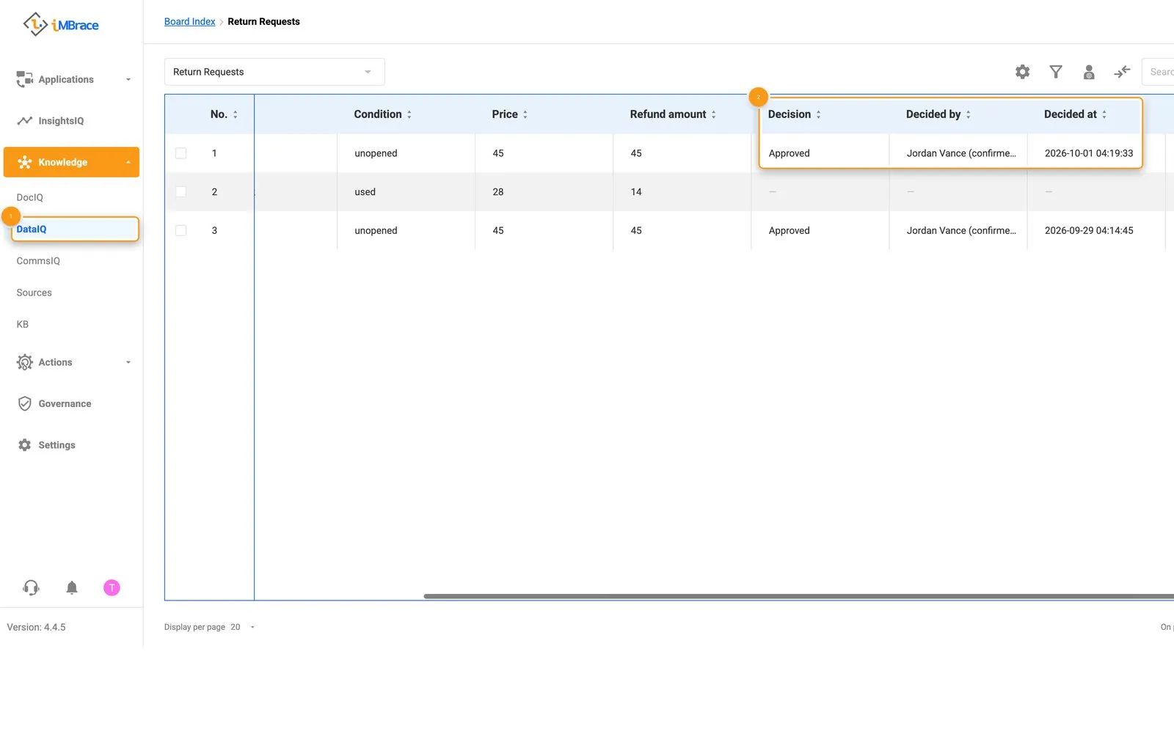This screenshot has width=1174, height=745.
Task: Open table settings gear icon
Action: (1022, 72)
